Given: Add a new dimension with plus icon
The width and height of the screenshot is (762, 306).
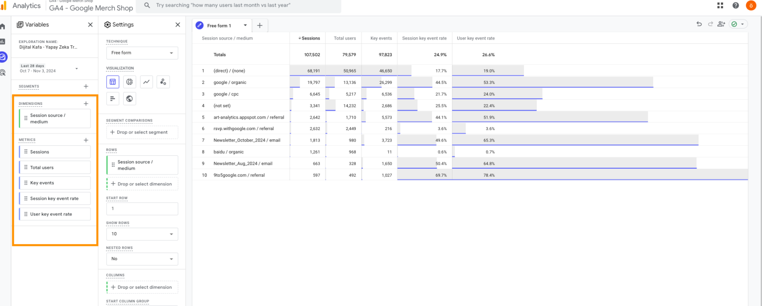Looking at the screenshot, I should (86, 103).
